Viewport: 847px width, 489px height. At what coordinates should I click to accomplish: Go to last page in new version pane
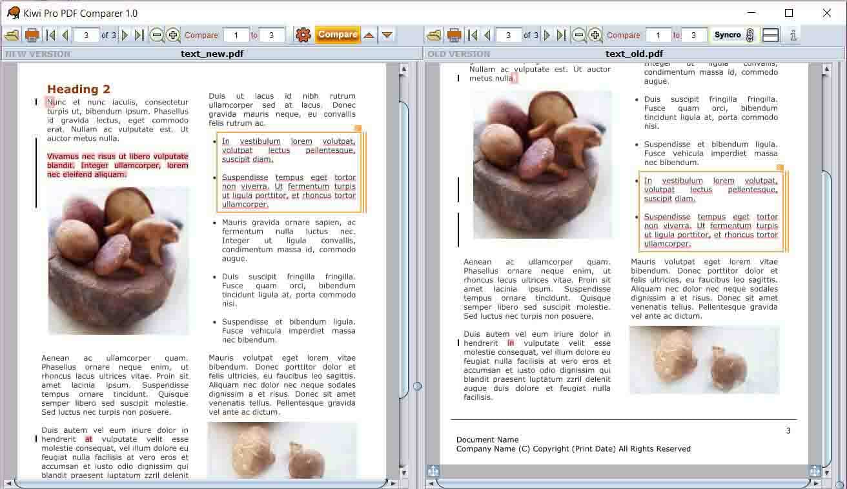[139, 35]
